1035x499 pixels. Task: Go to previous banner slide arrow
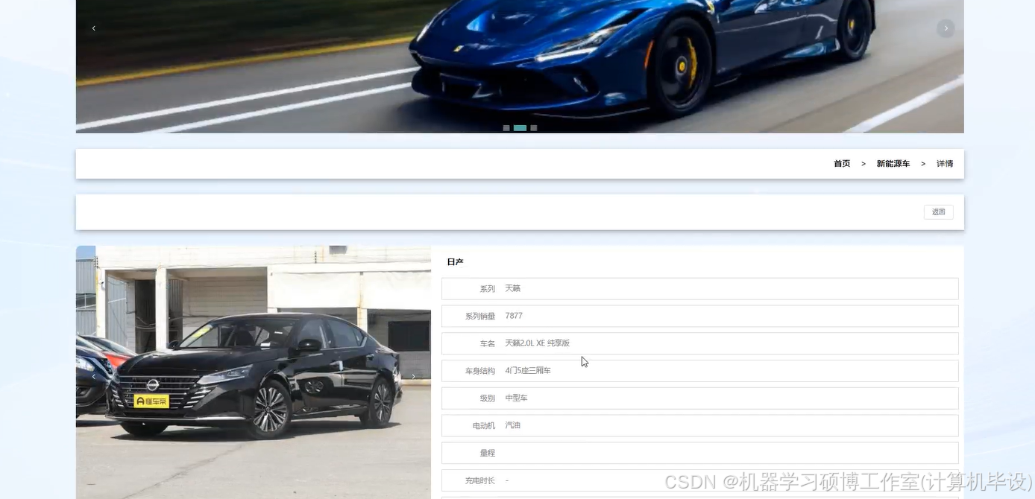(x=93, y=28)
